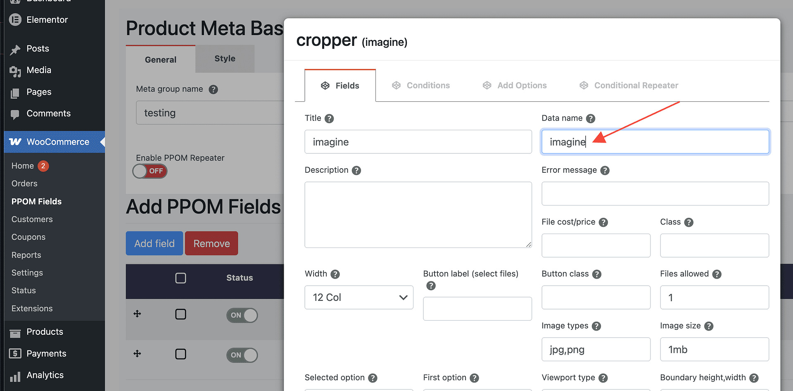Click the Error message input field
The height and width of the screenshot is (391, 793).
(655, 194)
